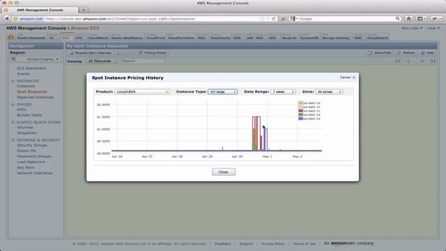Click Feedback footer link
446x251 pixels.
tap(223, 244)
